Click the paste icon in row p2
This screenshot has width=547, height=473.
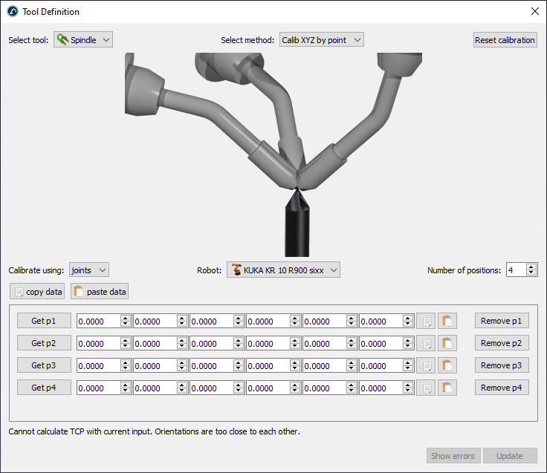click(447, 343)
